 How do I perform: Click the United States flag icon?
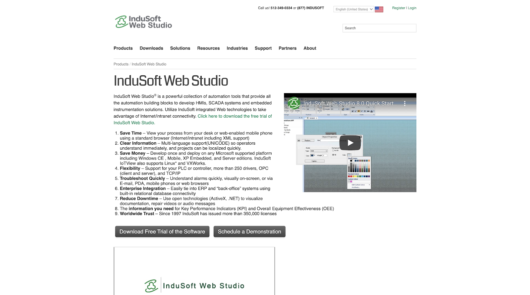(x=379, y=9)
